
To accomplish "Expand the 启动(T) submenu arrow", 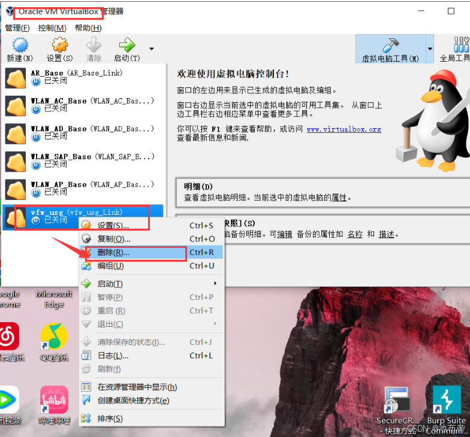I will 215,284.
